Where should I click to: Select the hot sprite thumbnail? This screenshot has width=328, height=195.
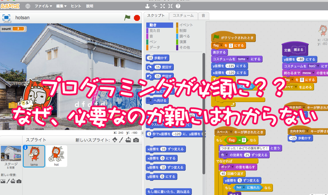(56, 156)
